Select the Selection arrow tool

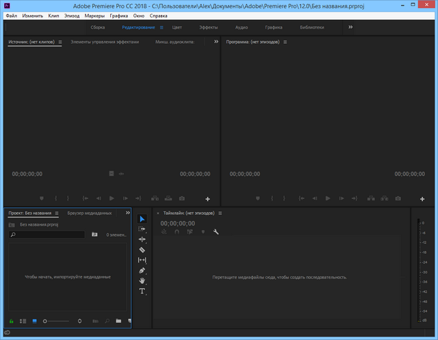pos(142,219)
